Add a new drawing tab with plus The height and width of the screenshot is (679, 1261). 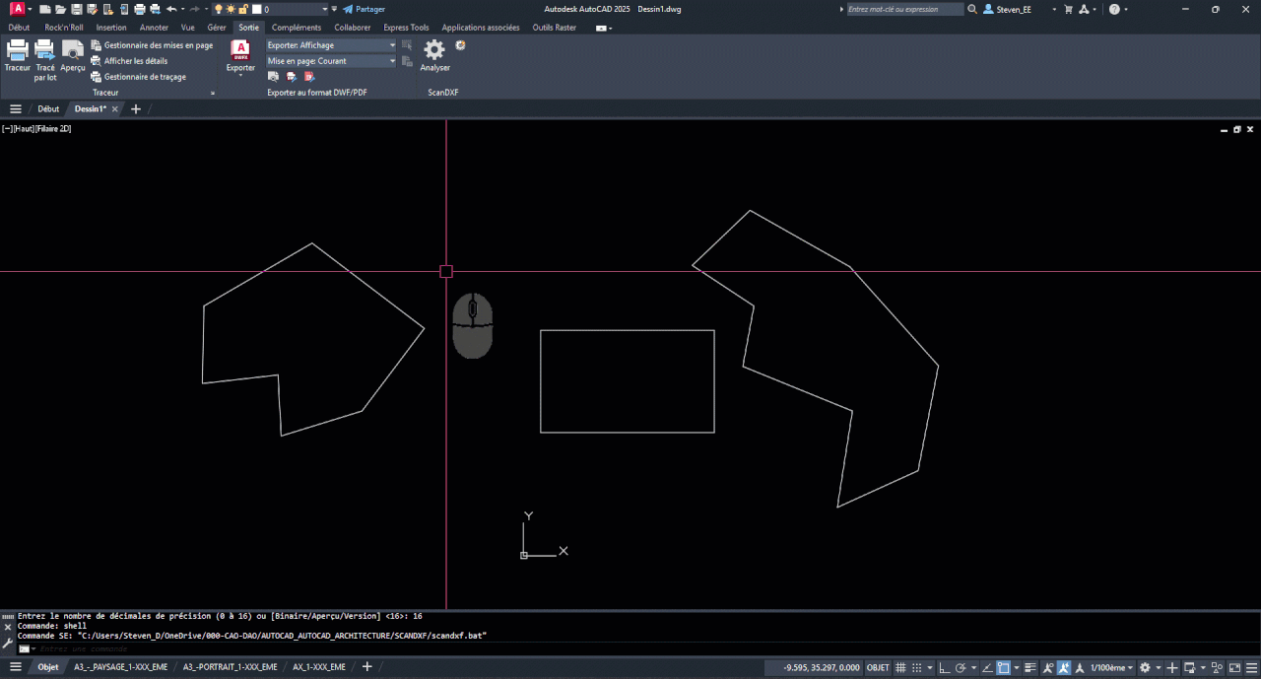point(136,109)
